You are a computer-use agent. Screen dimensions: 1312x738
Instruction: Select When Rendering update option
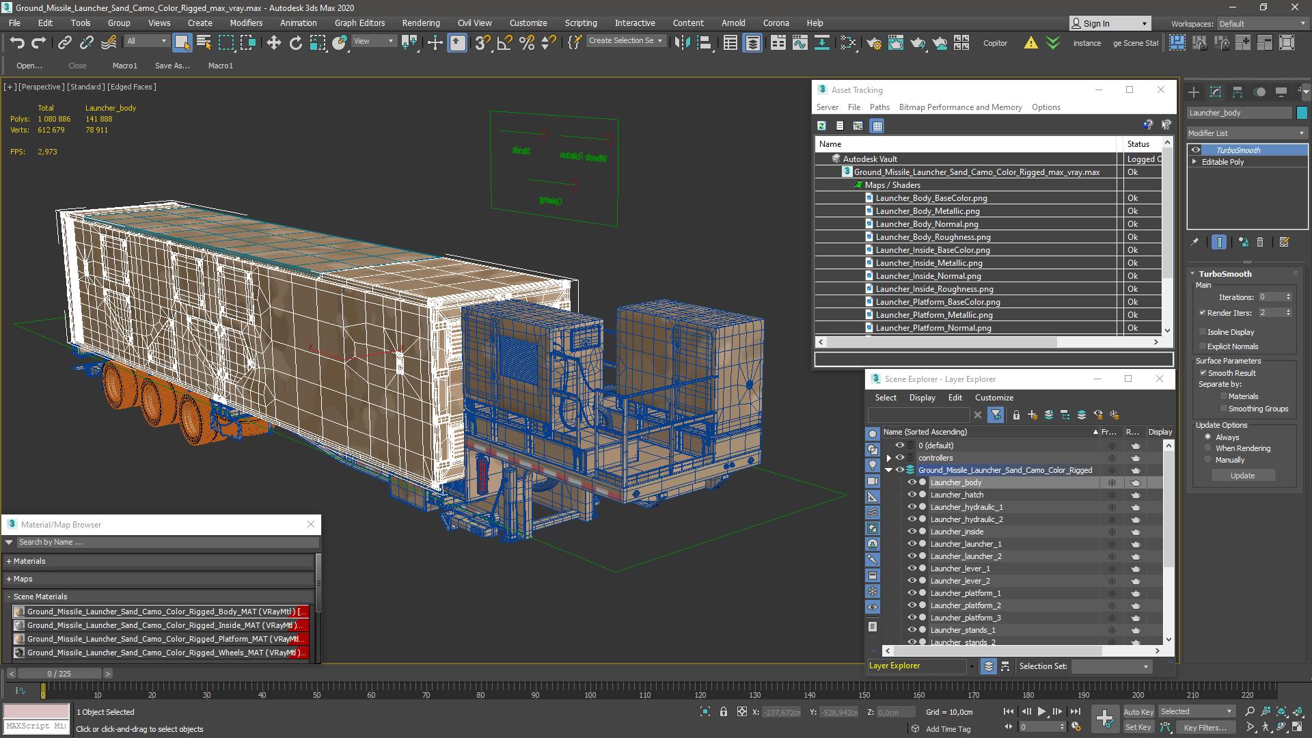(1208, 448)
